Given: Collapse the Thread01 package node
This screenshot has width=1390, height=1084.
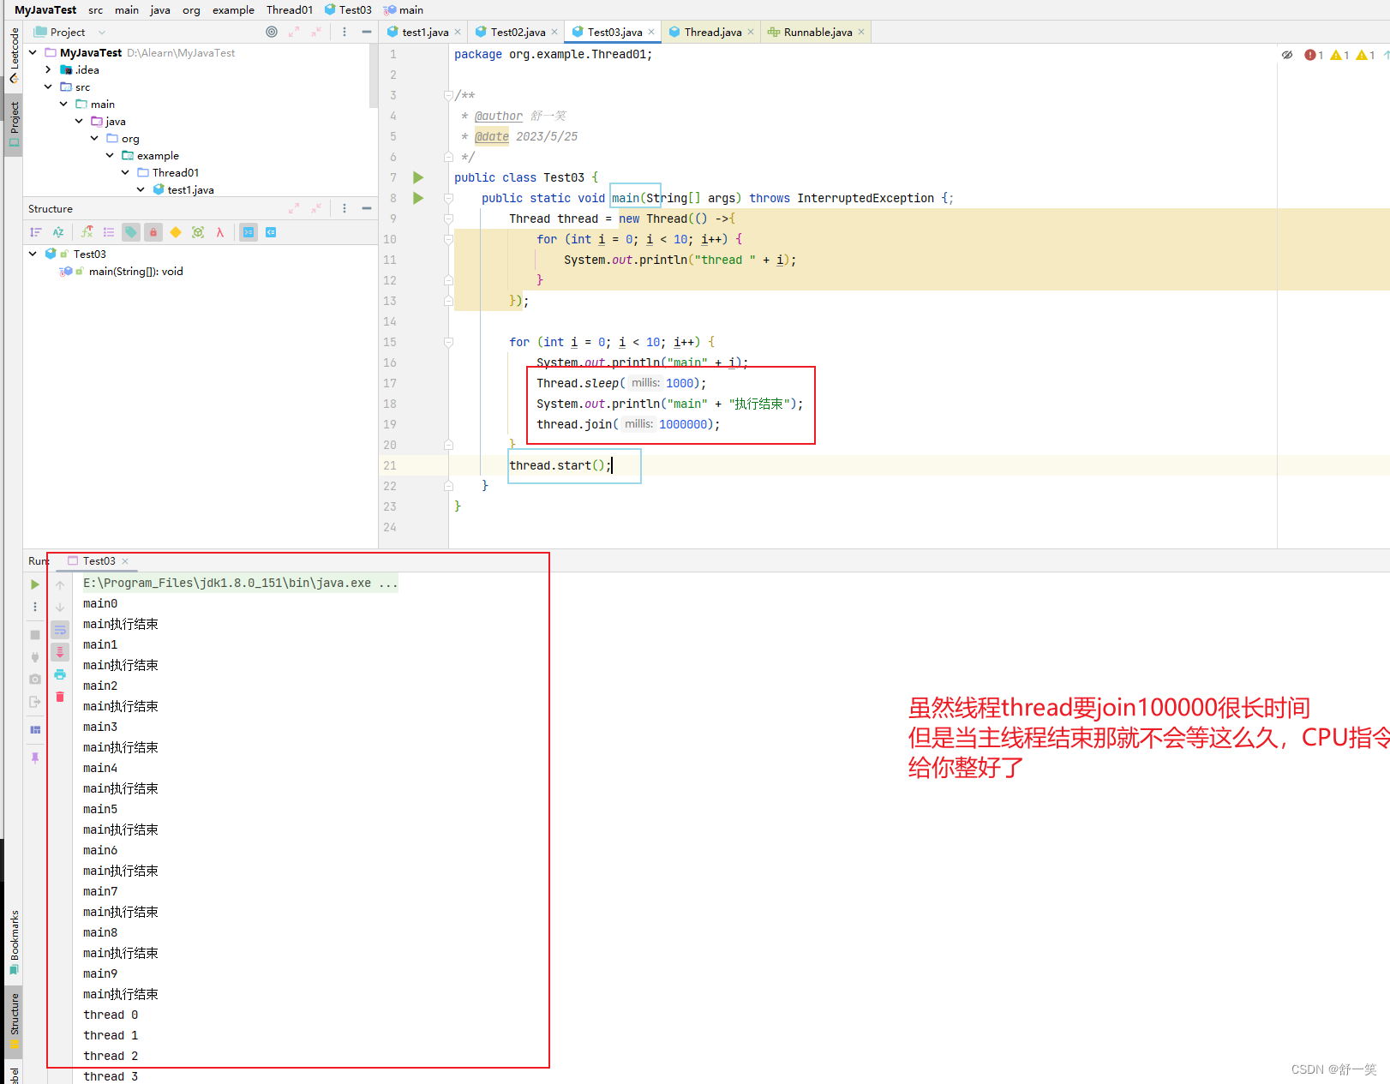Looking at the screenshot, I should click(125, 172).
